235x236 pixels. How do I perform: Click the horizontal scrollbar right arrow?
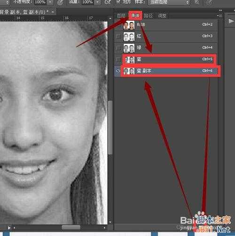(104, 228)
